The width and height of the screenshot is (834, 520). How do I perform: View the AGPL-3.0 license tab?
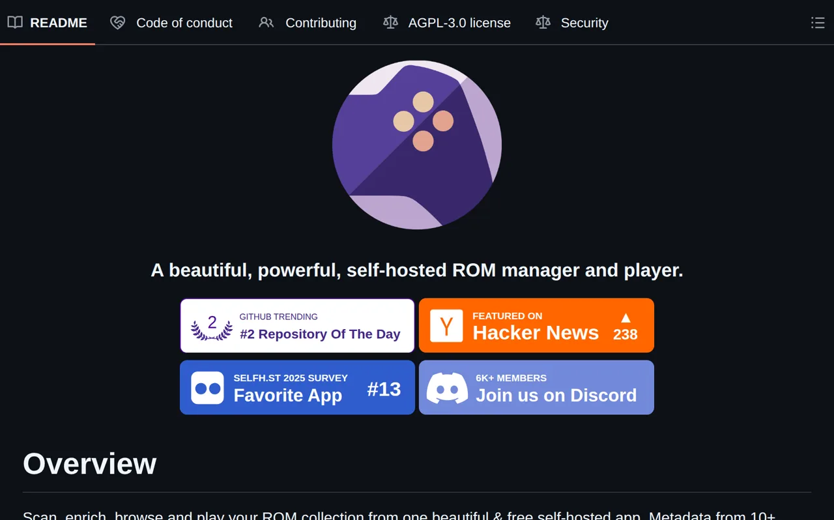(x=447, y=23)
